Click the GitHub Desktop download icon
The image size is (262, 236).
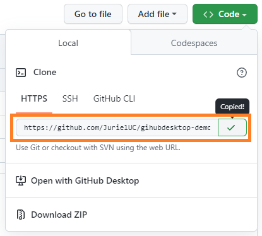(21, 180)
